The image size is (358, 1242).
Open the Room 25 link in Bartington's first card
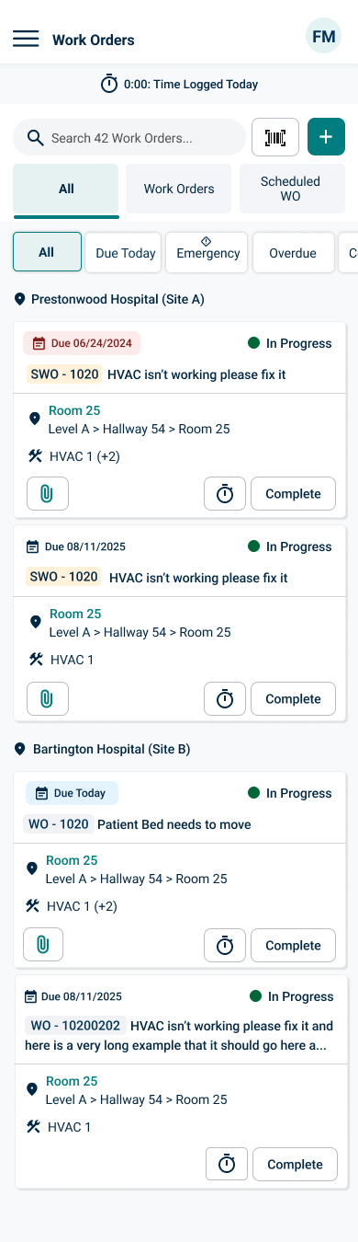click(x=72, y=860)
